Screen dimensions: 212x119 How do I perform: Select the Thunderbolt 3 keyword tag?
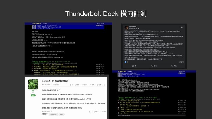pyautogui.click(x=54, y=114)
